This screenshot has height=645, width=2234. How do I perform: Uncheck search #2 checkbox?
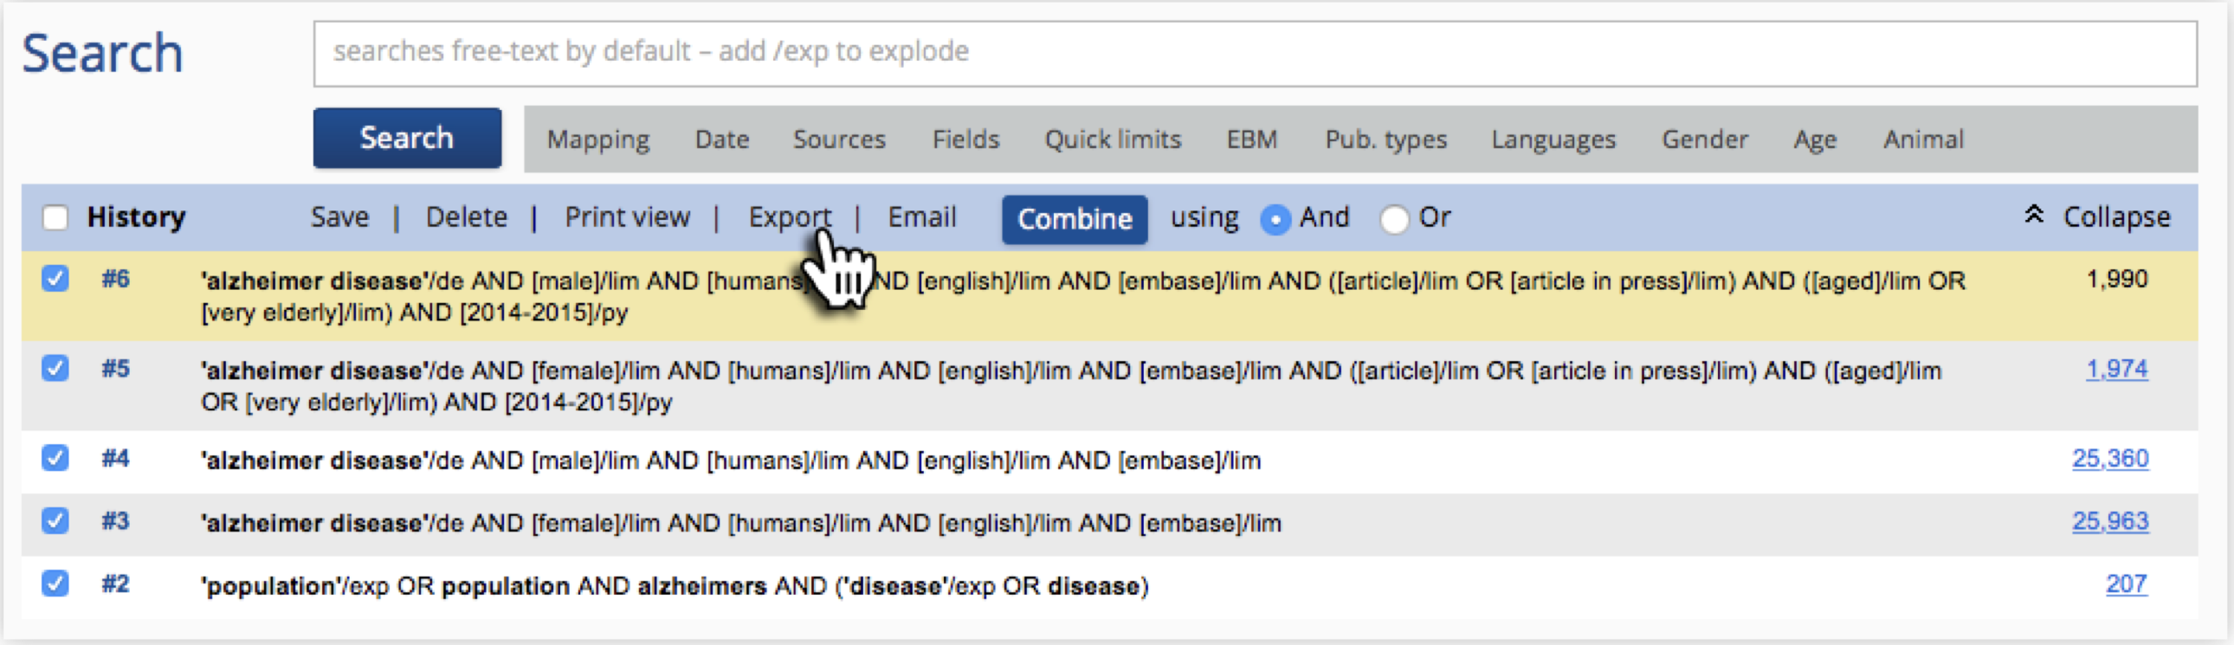[55, 584]
